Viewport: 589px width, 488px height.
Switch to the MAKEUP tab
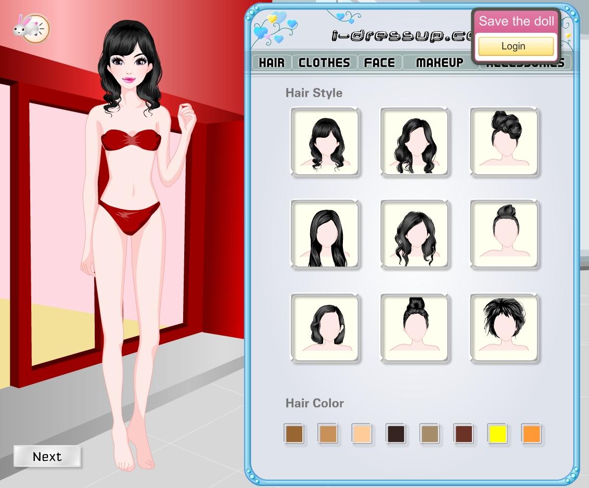point(440,63)
